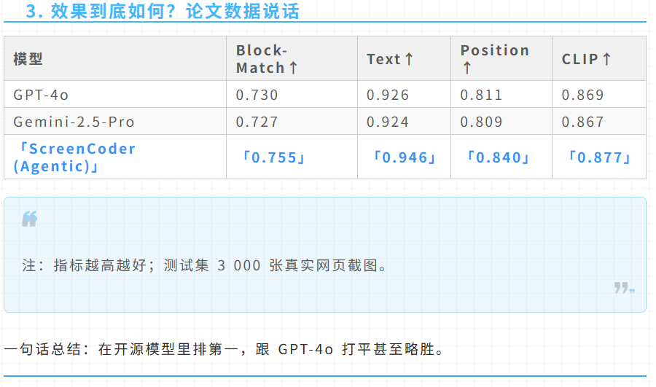656x387 pixels.
Task: Click the "ScreenCoder (Agentic)" table cell
Action: pyautogui.click(x=115, y=157)
